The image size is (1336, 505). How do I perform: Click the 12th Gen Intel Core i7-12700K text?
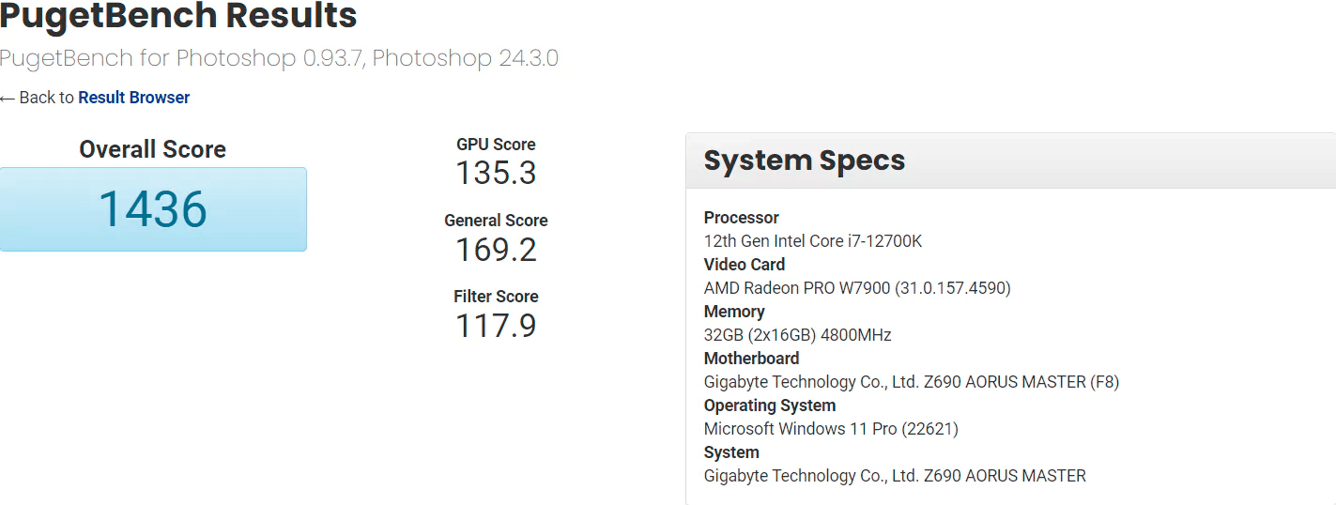tap(813, 241)
